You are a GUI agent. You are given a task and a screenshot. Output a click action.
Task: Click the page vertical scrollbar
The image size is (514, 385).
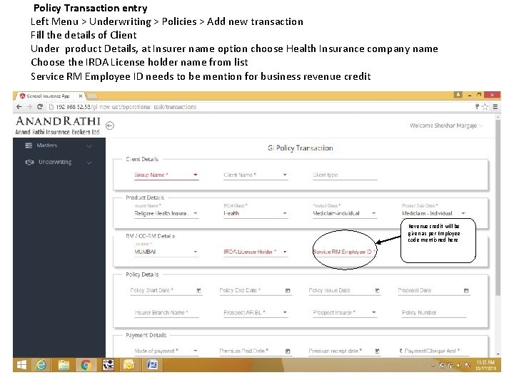tap(498, 208)
